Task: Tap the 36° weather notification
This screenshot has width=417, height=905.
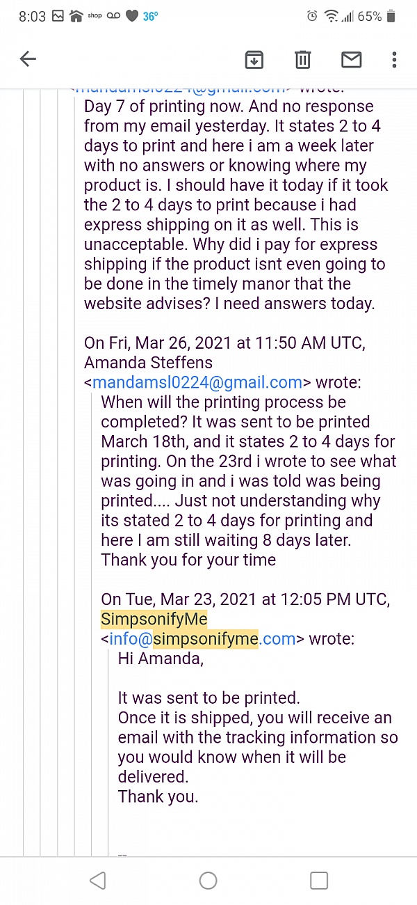Action: pyautogui.click(x=150, y=16)
